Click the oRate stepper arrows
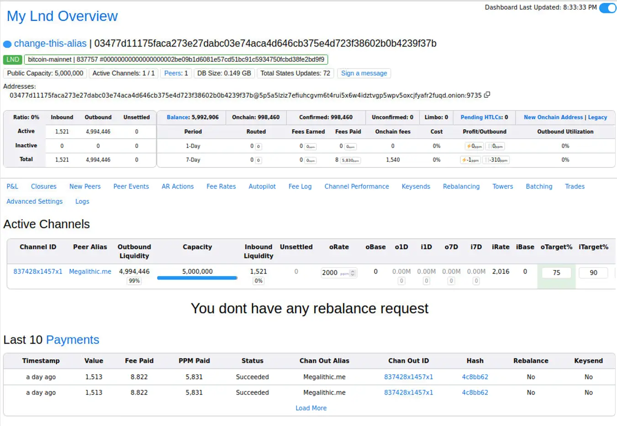The height and width of the screenshot is (426, 617). [353, 273]
